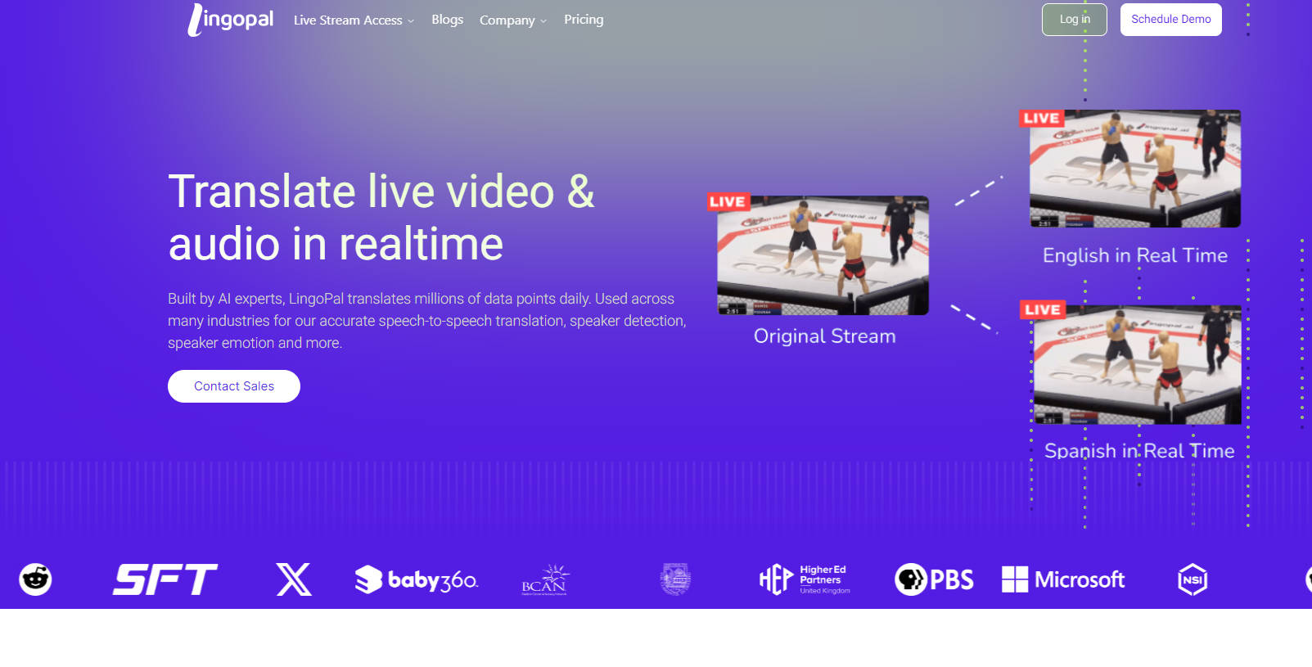Select the English in Real Time video
1312x667 pixels.
coord(1134,169)
